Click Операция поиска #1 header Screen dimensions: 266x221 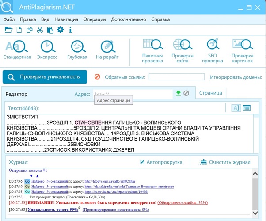[28, 171]
